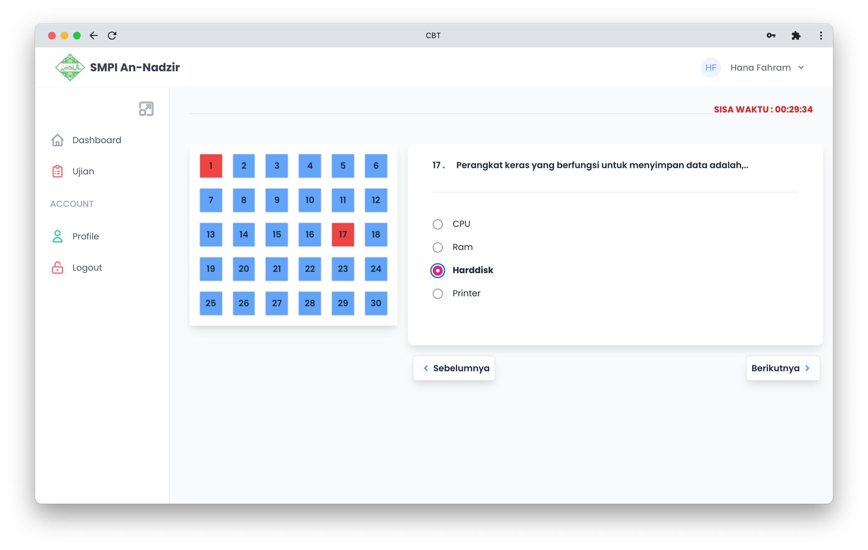Image resolution: width=868 pixels, height=550 pixels.
Task: Open the Dashboard via its home icon
Action: (x=58, y=140)
